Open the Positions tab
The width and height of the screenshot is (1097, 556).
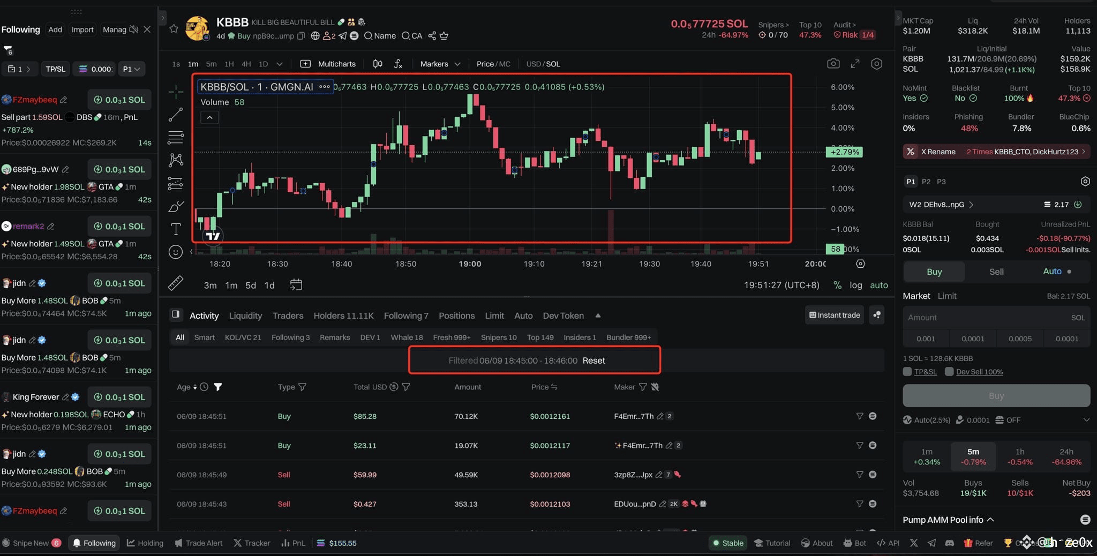click(x=456, y=315)
